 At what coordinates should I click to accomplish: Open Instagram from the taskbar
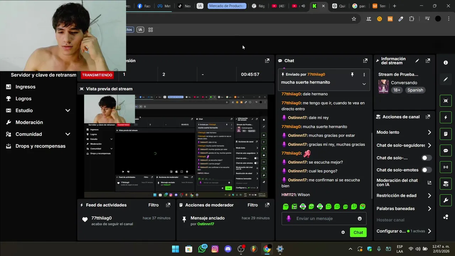point(215,249)
